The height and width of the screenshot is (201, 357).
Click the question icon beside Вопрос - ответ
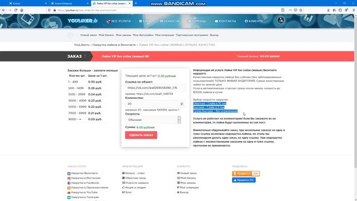point(123,173)
